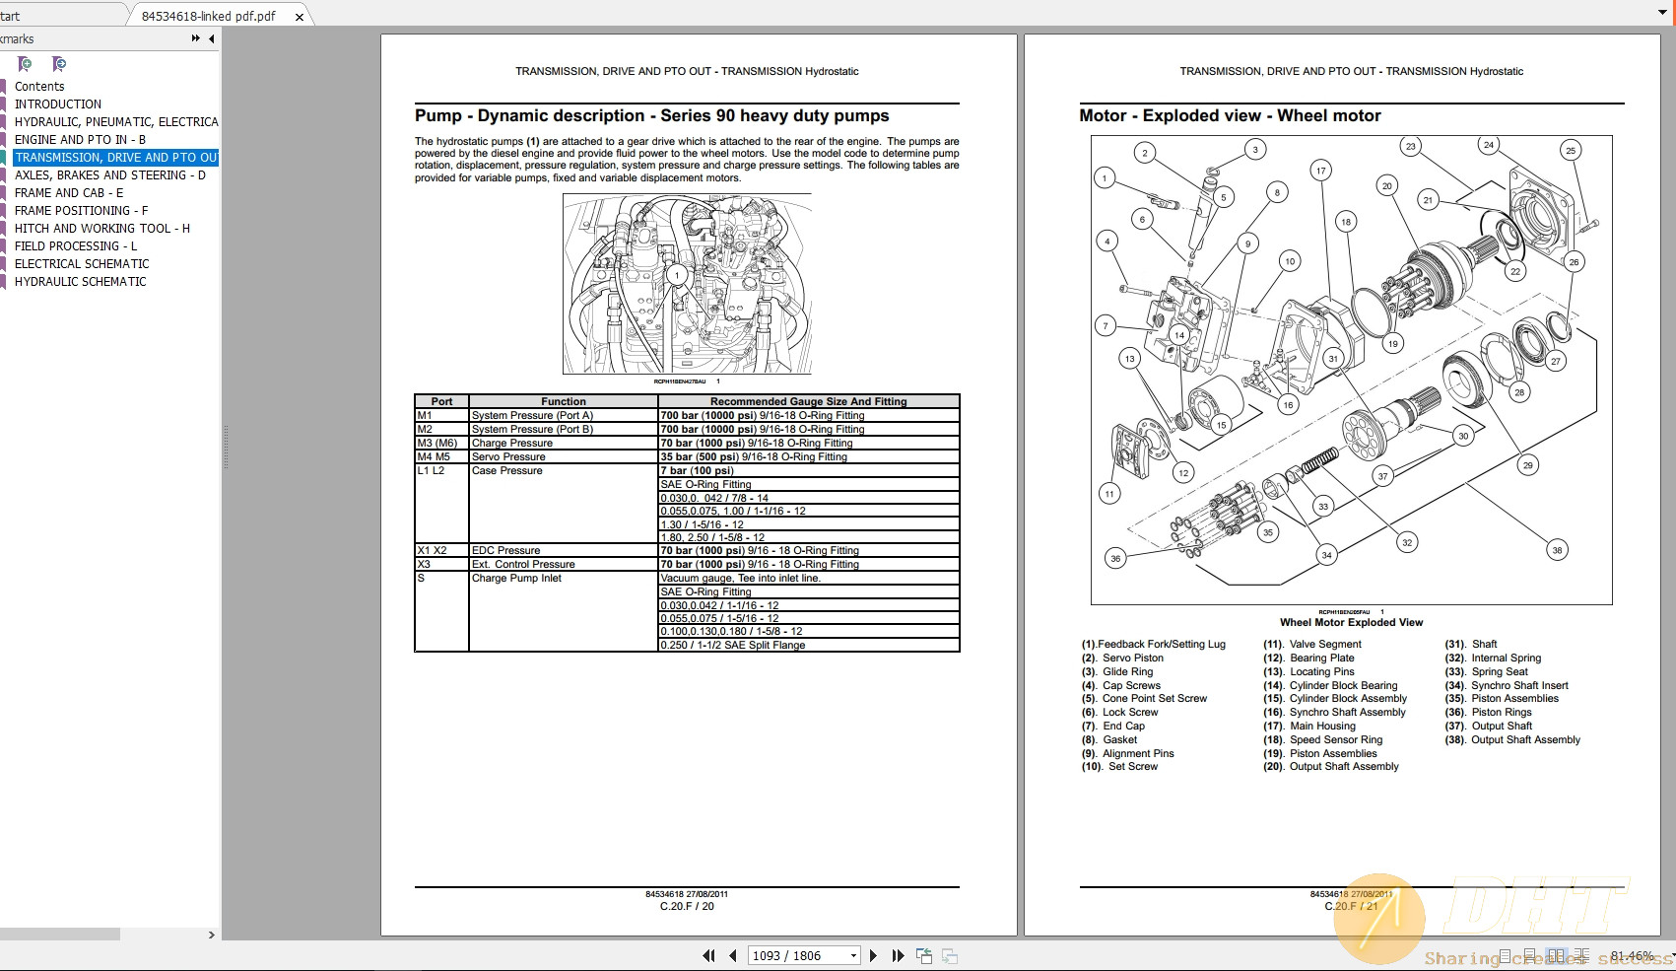Select the single page layout icon
The width and height of the screenshot is (1676, 971).
tap(1506, 954)
